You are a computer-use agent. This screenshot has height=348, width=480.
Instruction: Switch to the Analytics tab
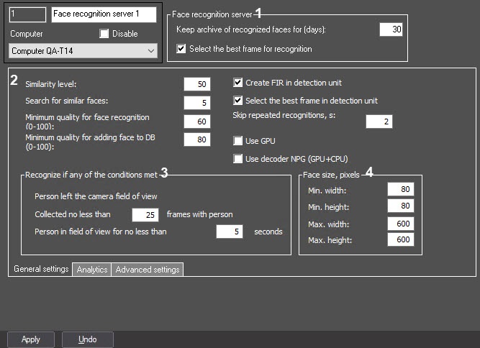coord(92,270)
